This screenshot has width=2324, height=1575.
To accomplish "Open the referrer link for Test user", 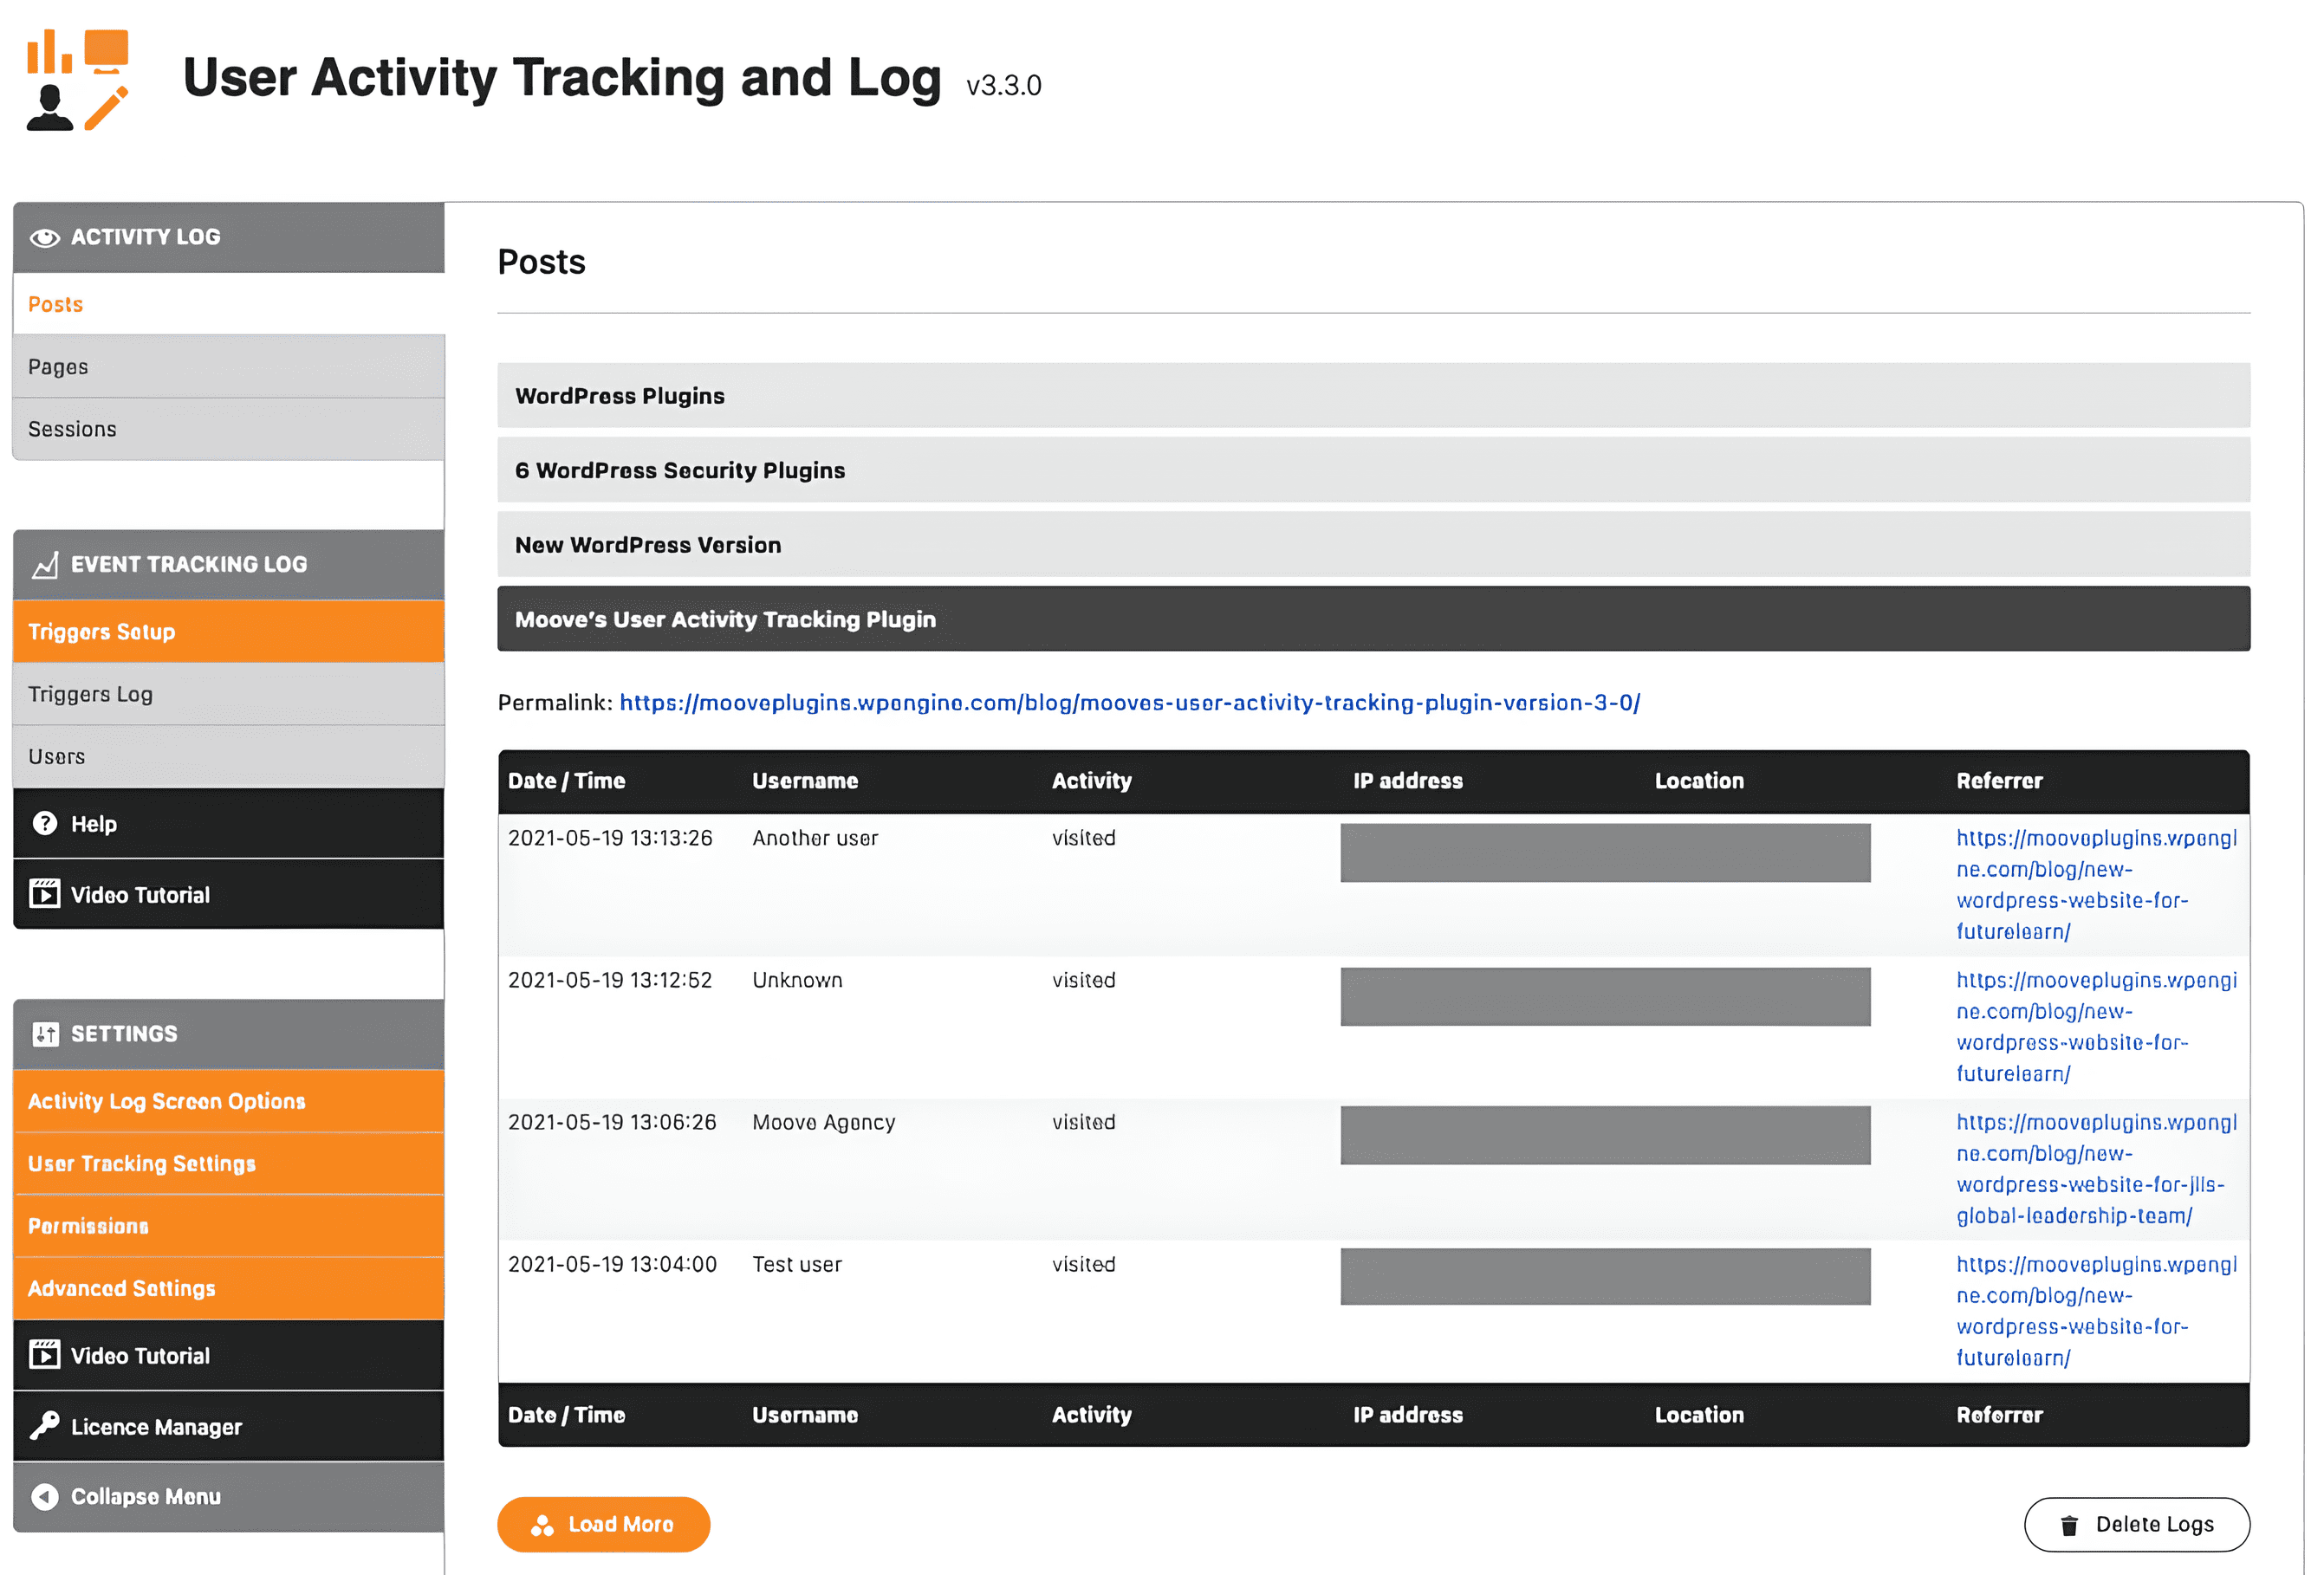I will pyautogui.click(x=2097, y=1310).
